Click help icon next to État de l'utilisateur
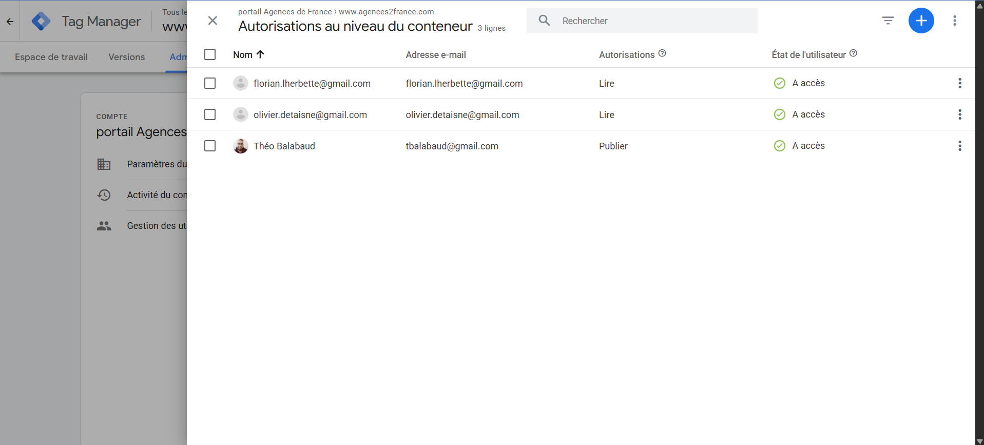This screenshot has height=445, width=984. (853, 53)
